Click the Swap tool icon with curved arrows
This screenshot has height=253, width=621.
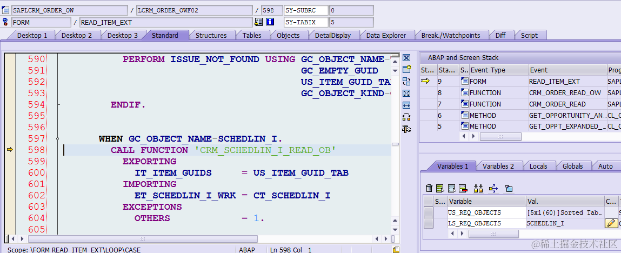[x=406, y=117]
